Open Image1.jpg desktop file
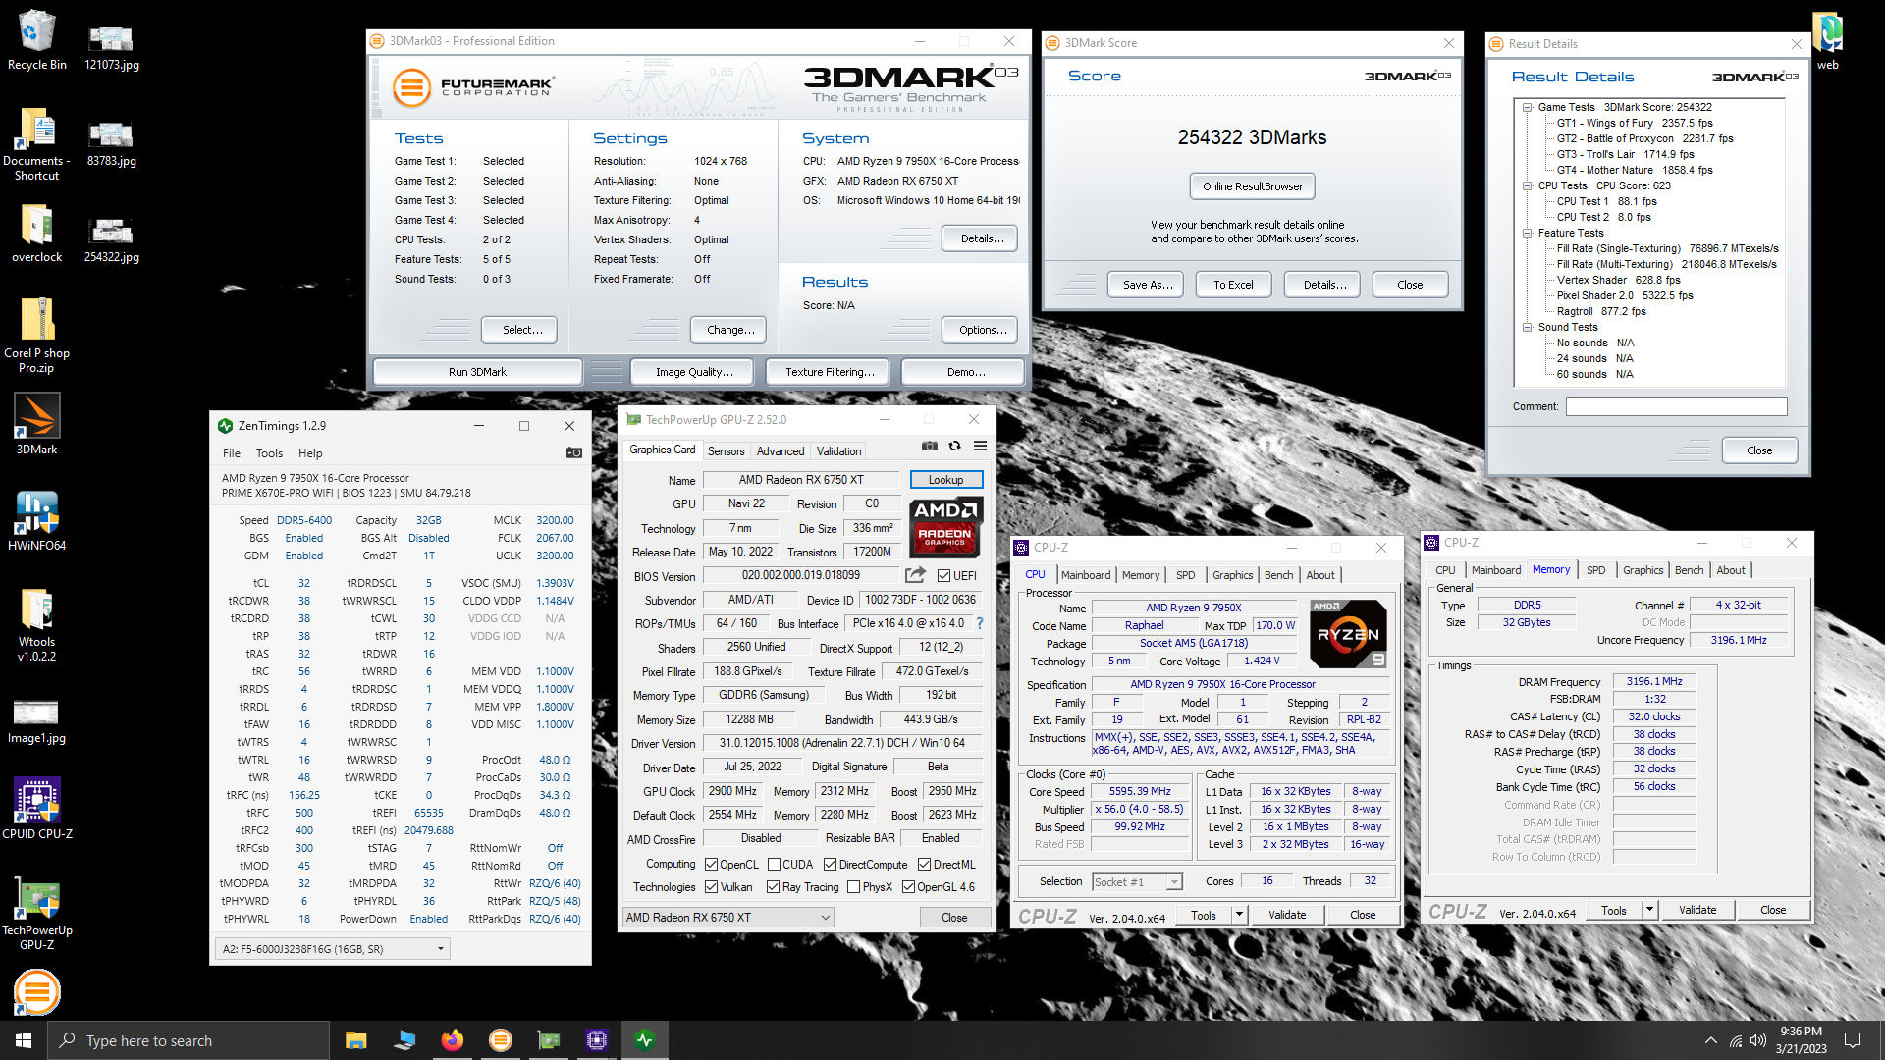 point(37,720)
